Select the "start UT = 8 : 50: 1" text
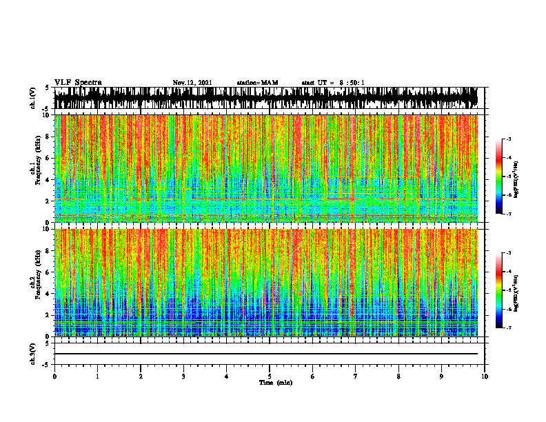546x422 pixels. tap(333, 83)
